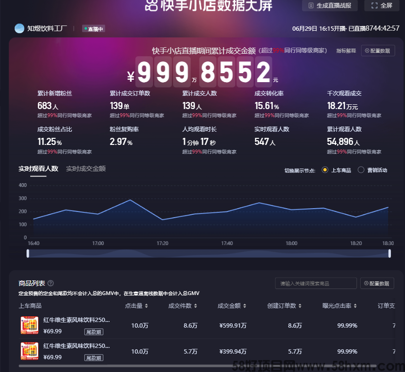Screen dimensions: 405x372
Task: Click 尾款期 tag on first product
Action: [x=94, y=332]
